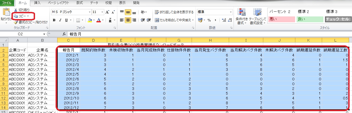
Task: Open the Name Box dropdown arrow
Action: pos(44,34)
